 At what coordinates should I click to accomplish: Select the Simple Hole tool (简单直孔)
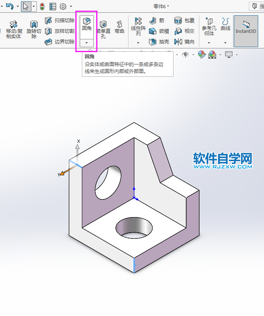[103, 30]
